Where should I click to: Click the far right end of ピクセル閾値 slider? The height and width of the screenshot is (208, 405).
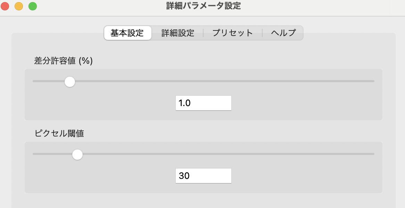[x=373, y=154]
